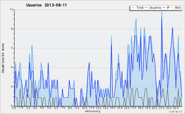Image resolution: width=185 pixels, height=114 pixels.
Task: Click the x-axis label '23 h'
Action: [175, 108]
